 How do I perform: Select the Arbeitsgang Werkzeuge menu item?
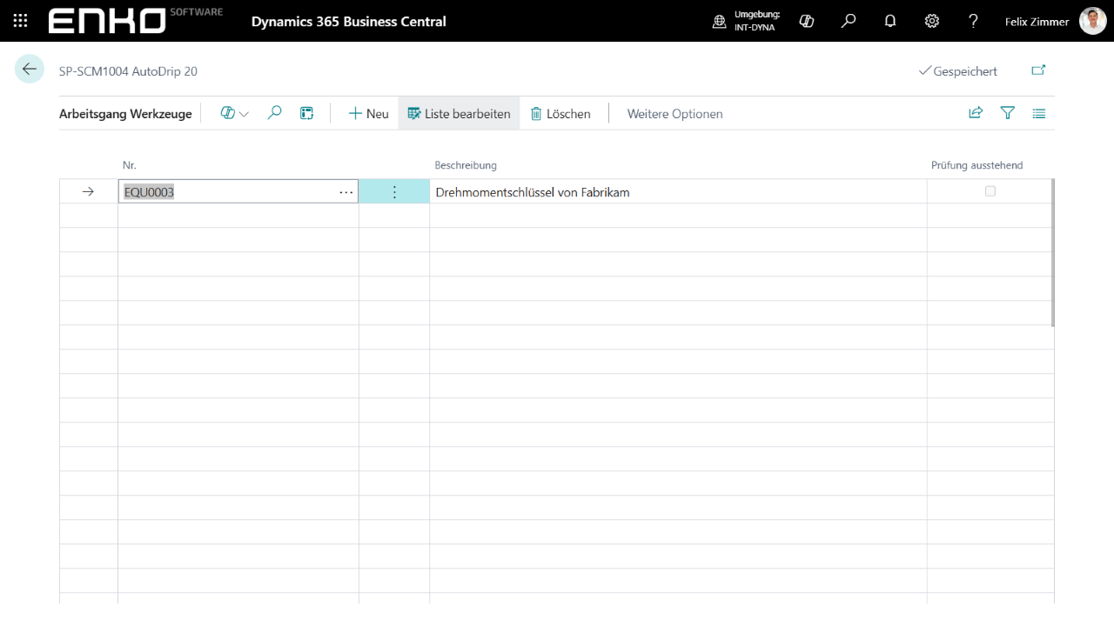pos(125,113)
